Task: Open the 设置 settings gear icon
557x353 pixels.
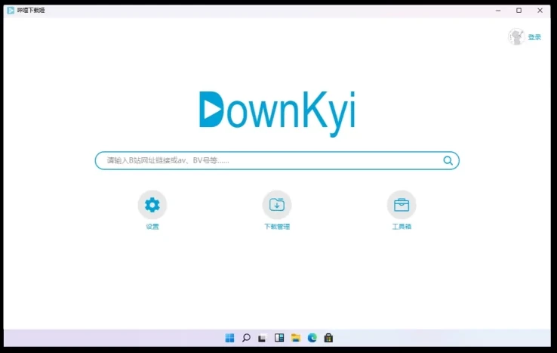Action: coord(152,205)
